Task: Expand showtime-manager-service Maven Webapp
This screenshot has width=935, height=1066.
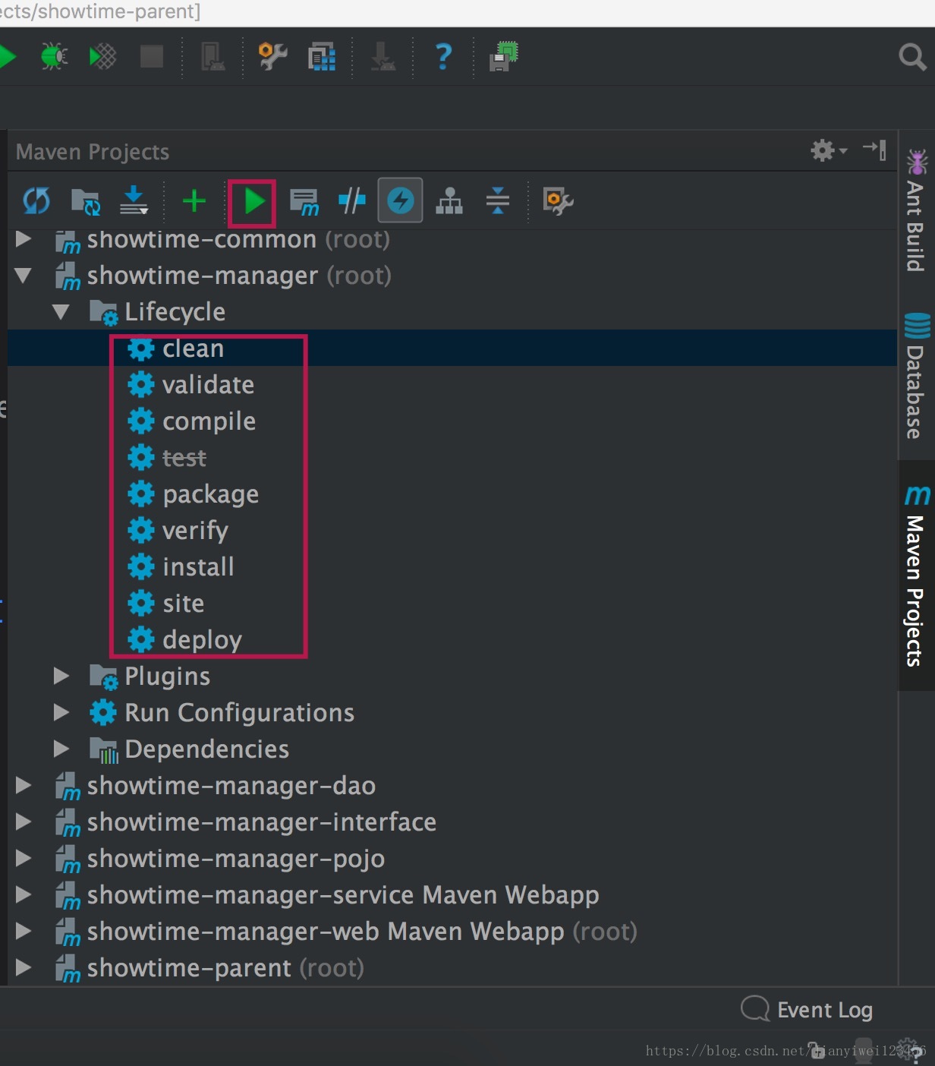Action: (24, 895)
